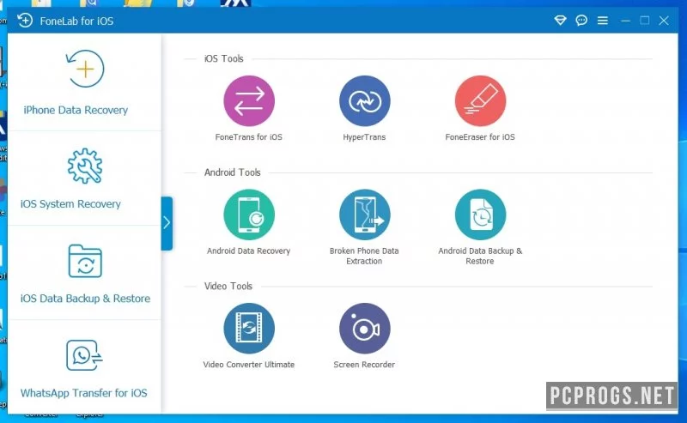
Task: Launch FoneTrans for iOS tool
Action: pyautogui.click(x=249, y=101)
